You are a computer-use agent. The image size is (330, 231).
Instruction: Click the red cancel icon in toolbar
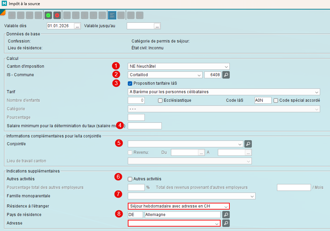pos(57,15)
